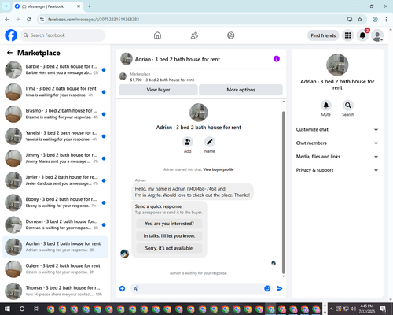Click the message text input box
Image resolution: width=393 pixels, height=315 pixels.
(198, 288)
